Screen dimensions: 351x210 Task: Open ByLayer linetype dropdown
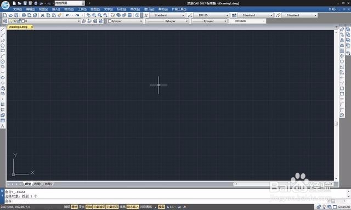[x=167, y=21]
